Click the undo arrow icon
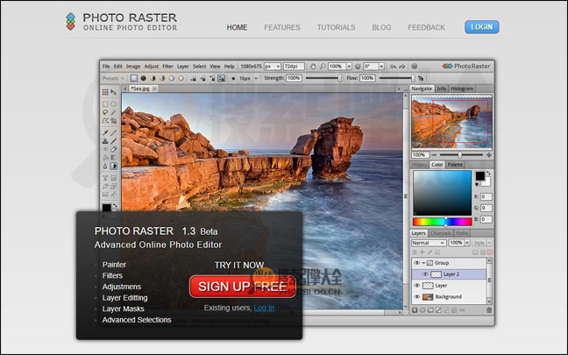Viewport: 568px width, 355px height. point(393,67)
